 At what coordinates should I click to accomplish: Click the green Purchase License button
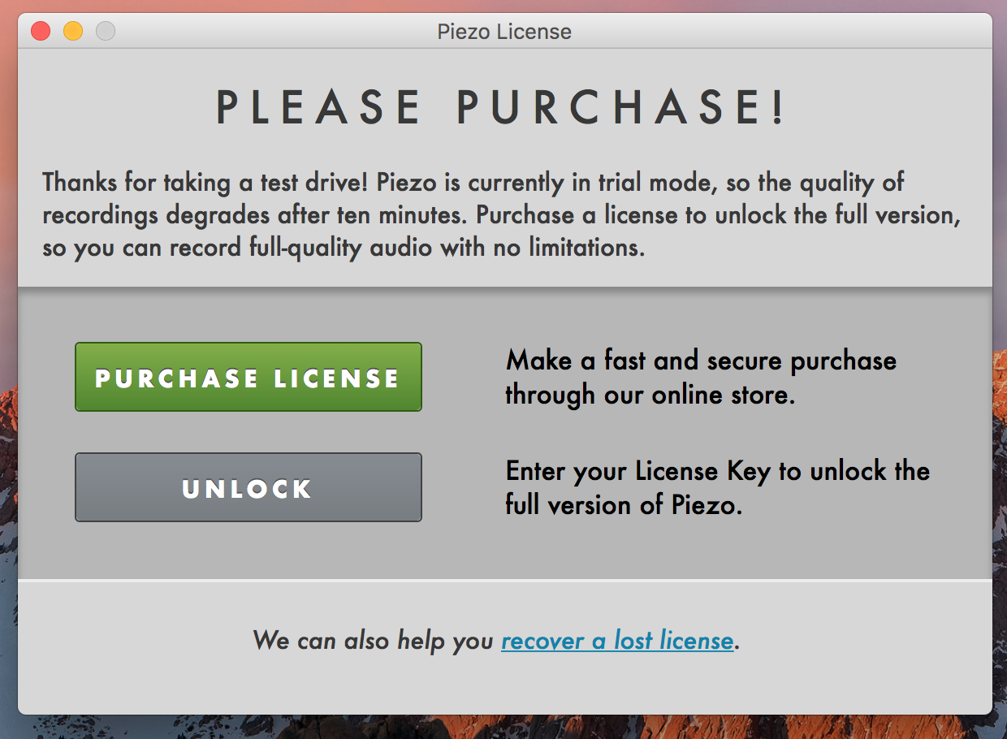click(249, 377)
